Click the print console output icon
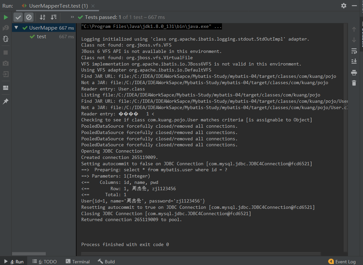Viewport: 363px width, 265px height. pos(354,72)
